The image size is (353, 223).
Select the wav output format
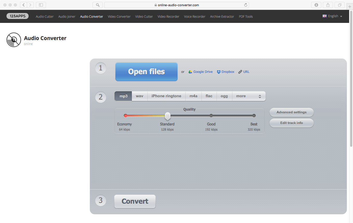140,96
